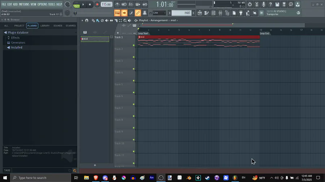Start playback with the Play button

pyautogui.click(x=83, y=4)
